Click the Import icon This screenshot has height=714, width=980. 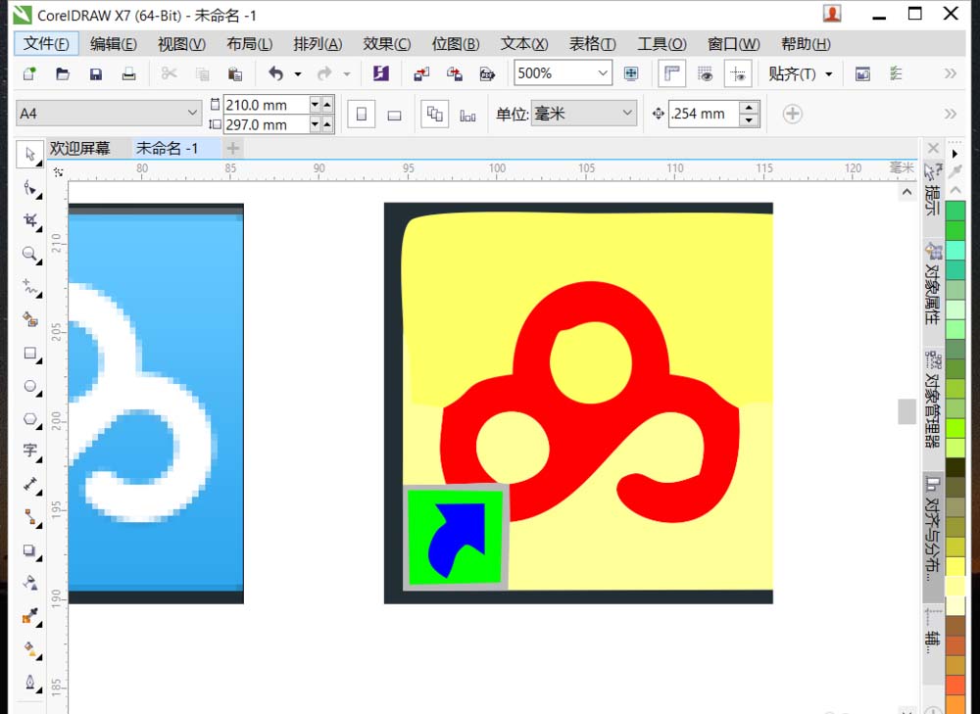(421, 73)
